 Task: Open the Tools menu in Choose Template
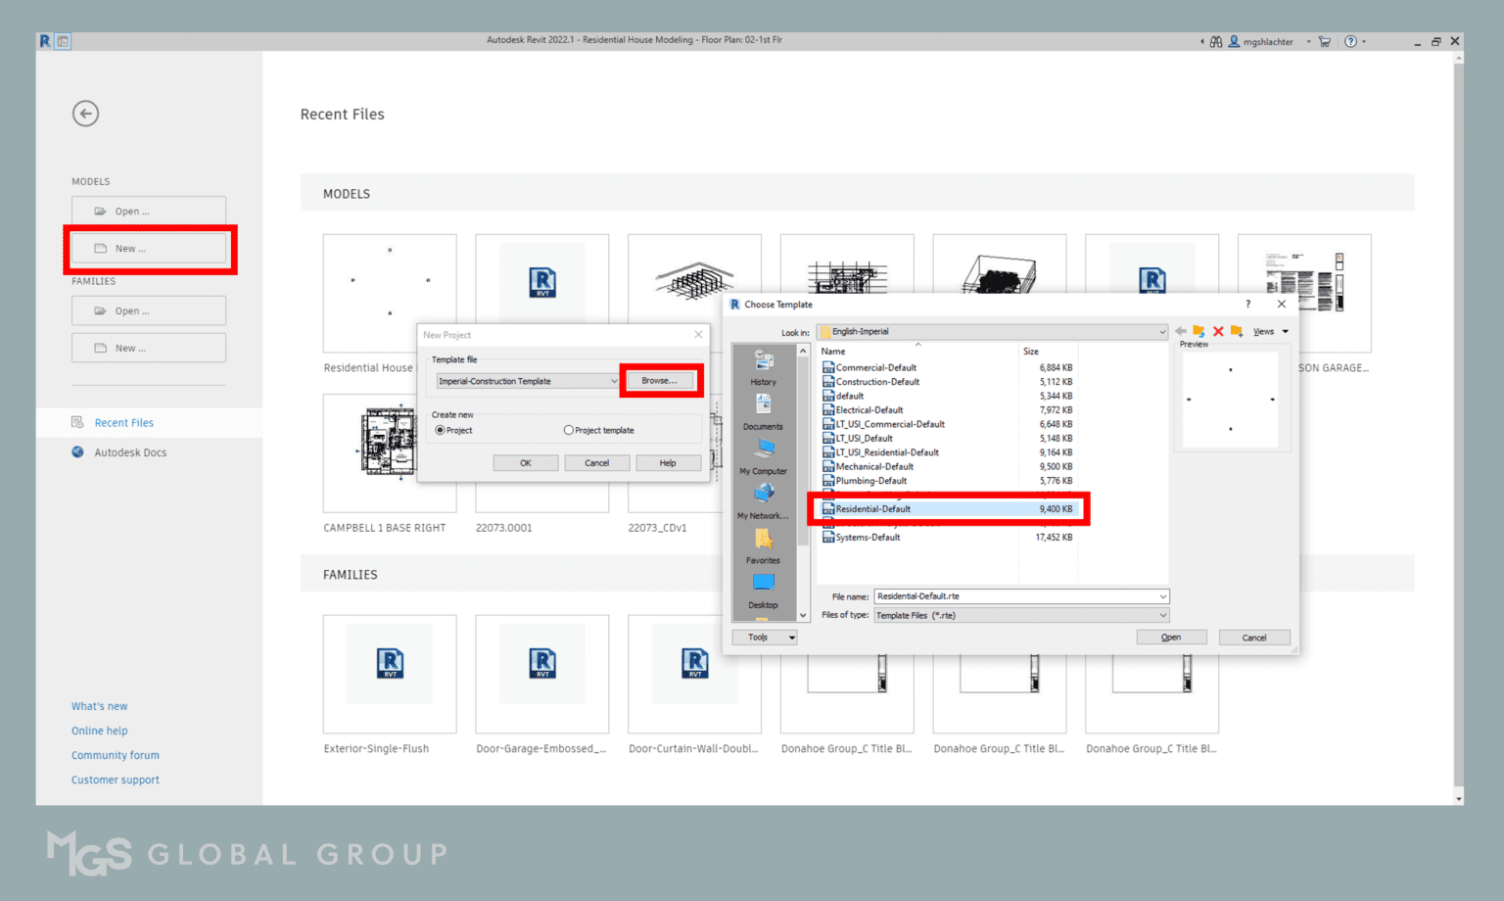point(764,637)
